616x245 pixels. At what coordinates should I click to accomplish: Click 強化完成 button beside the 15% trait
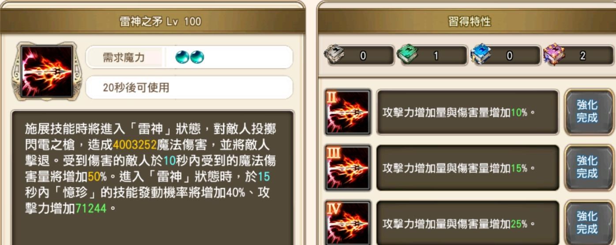click(587, 167)
